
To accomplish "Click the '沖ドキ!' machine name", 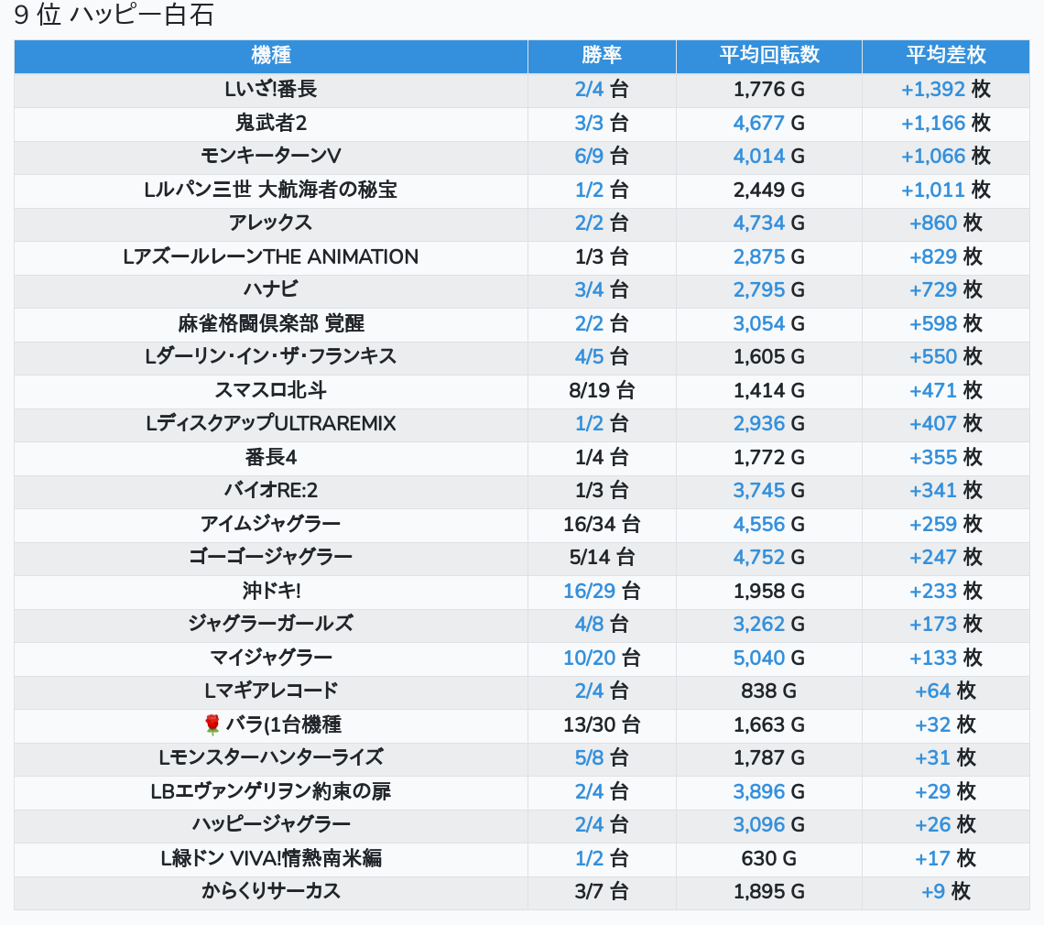I will [271, 592].
